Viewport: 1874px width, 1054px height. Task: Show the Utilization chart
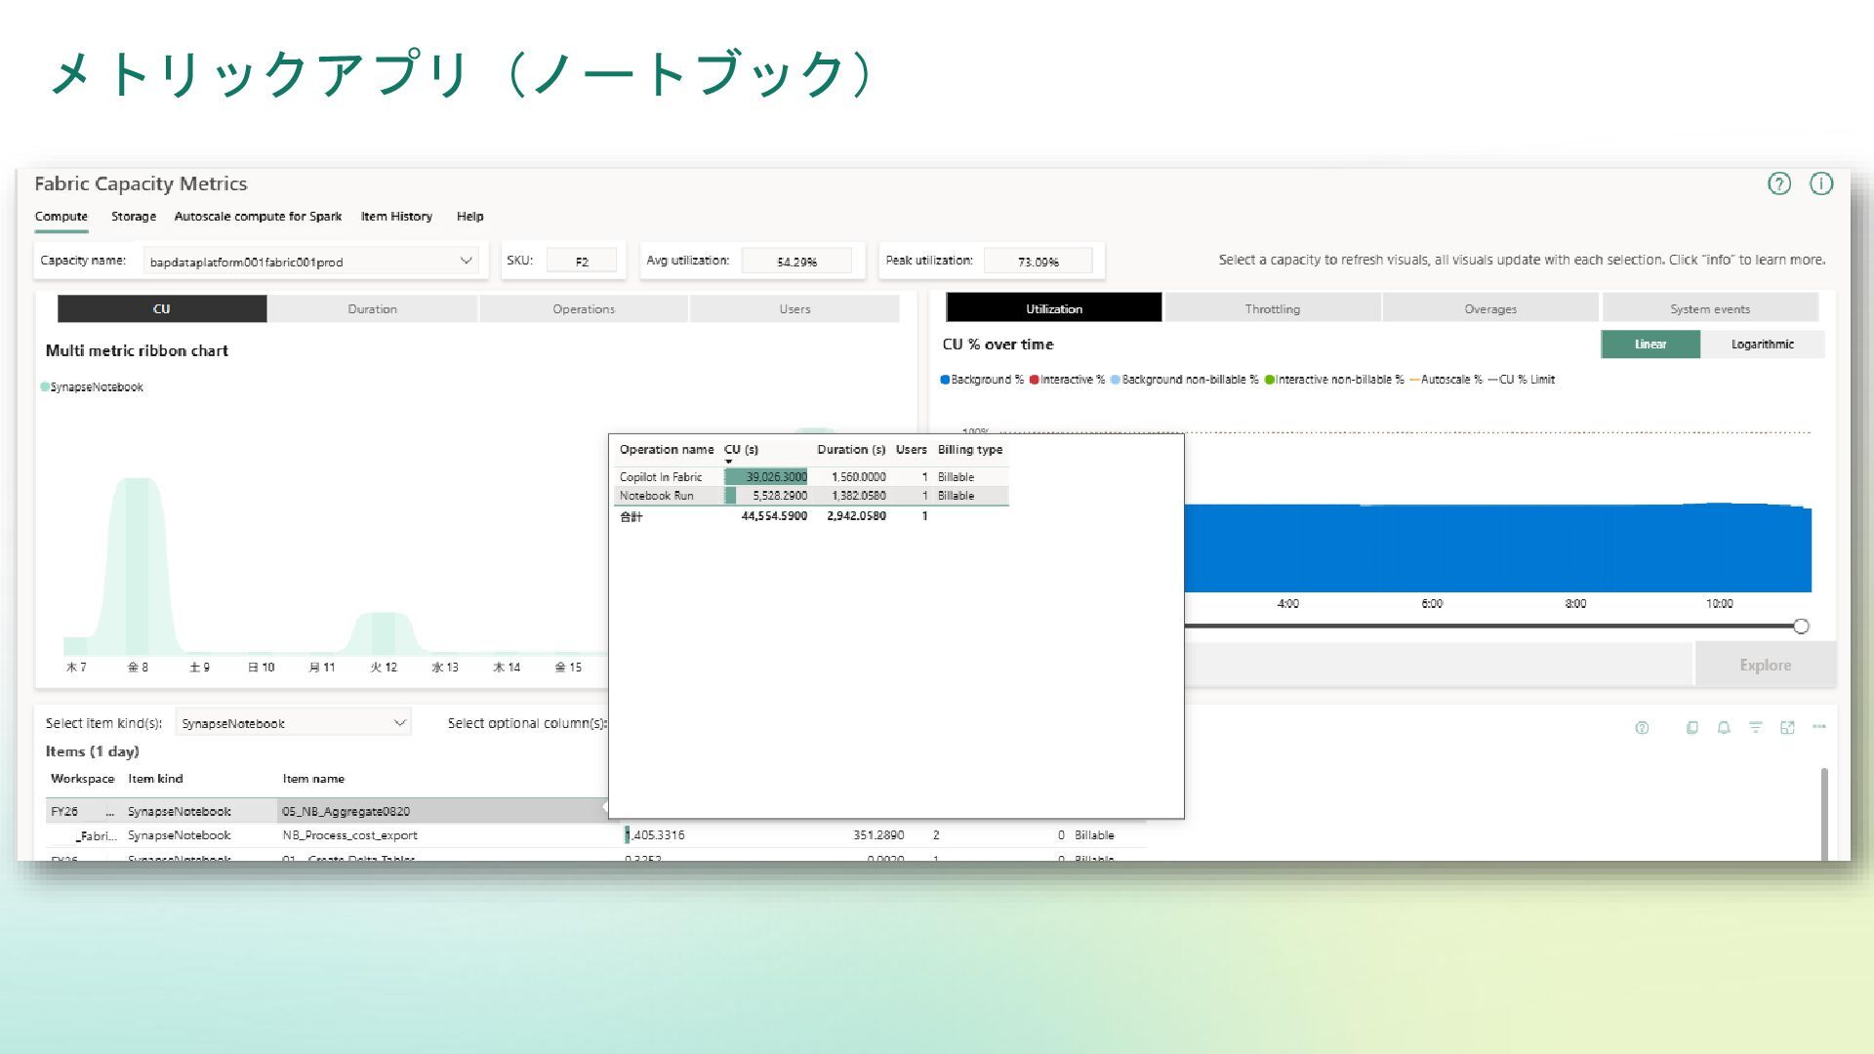pyautogui.click(x=1054, y=308)
